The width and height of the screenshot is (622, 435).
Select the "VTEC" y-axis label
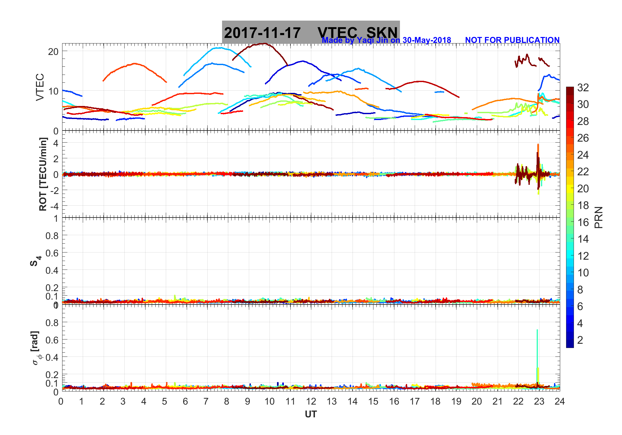40,87
